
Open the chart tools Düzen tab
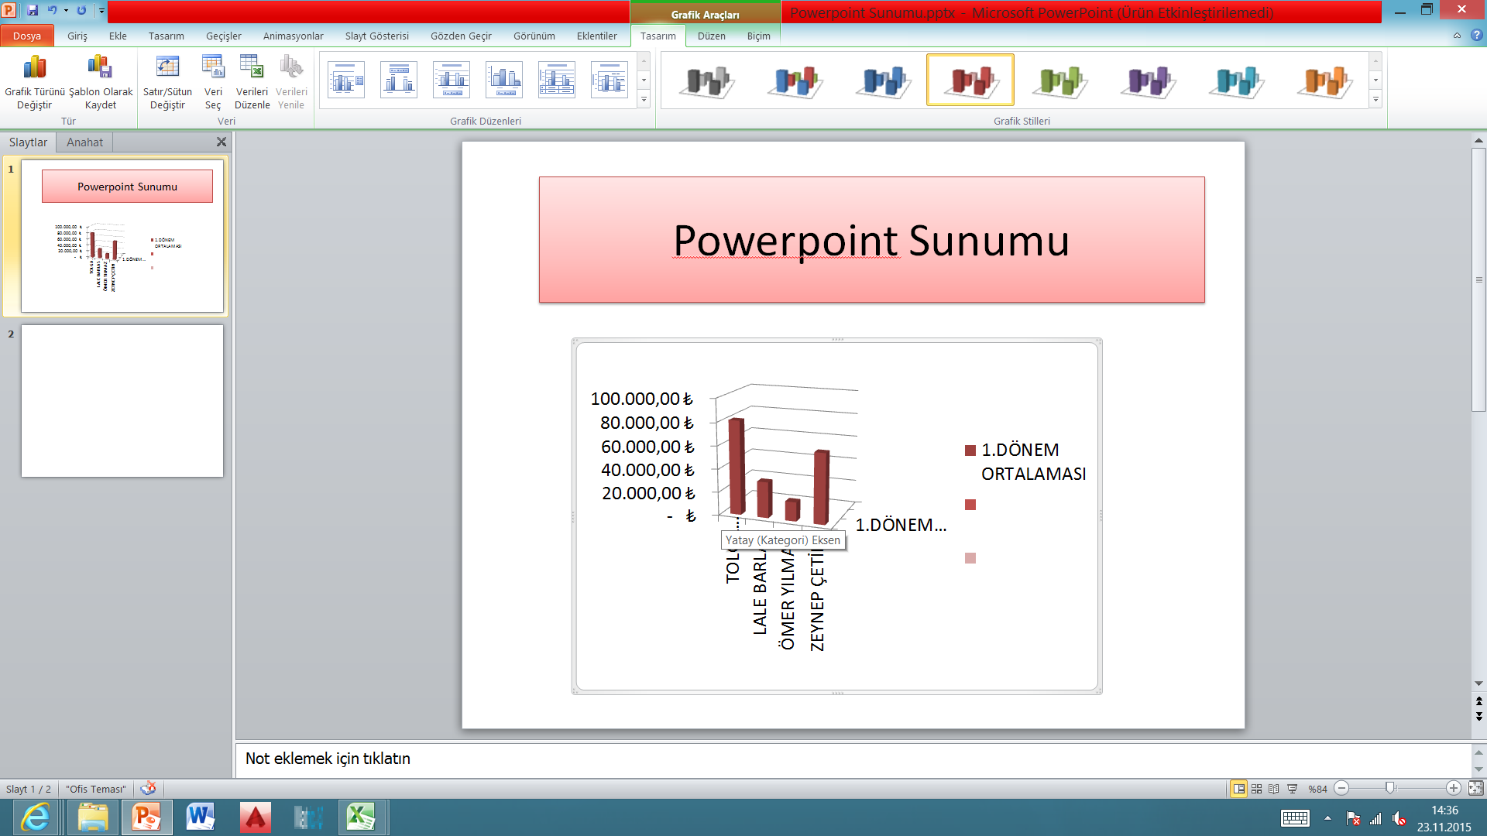pyautogui.click(x=712, y=36)
